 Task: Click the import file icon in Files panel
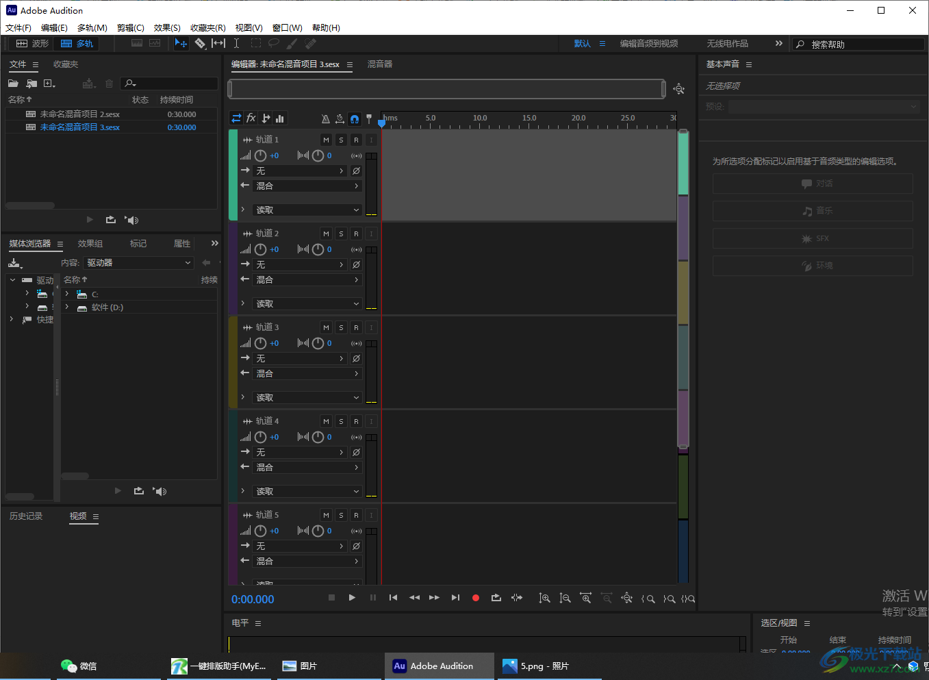(31, 84)
